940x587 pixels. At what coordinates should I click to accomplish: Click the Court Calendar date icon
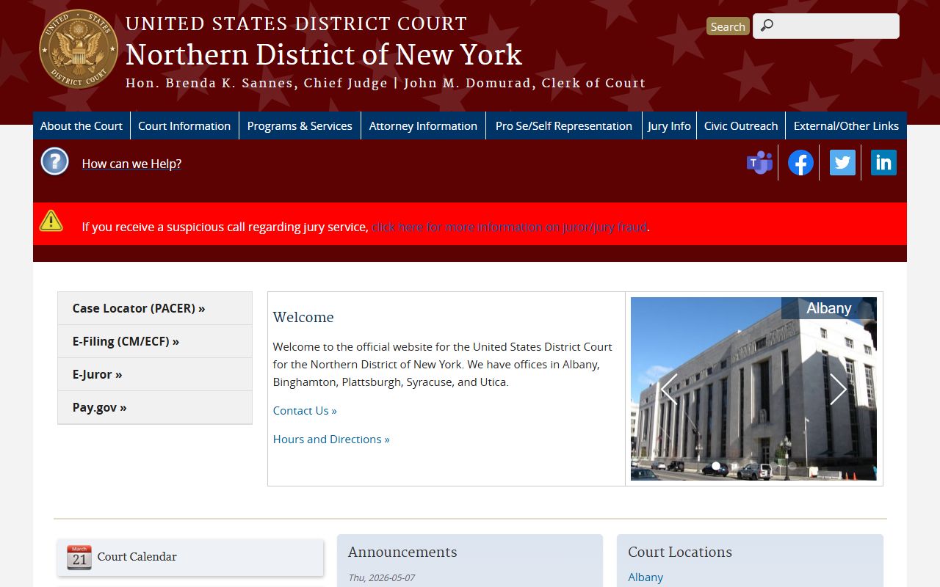coord(79,558)
